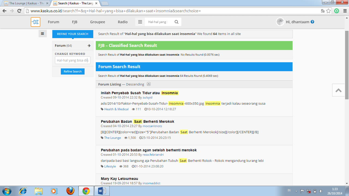The image size is (349, 196).
Task: Open thread Perubahan pada badan agan setelah berhenti merokok
Action: click(x=149, y=150)
